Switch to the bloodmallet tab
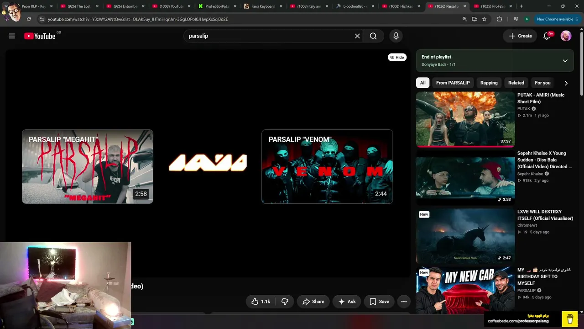Image resolution: width=584 pixels, height=329 pixels. [x=355, y=6]
